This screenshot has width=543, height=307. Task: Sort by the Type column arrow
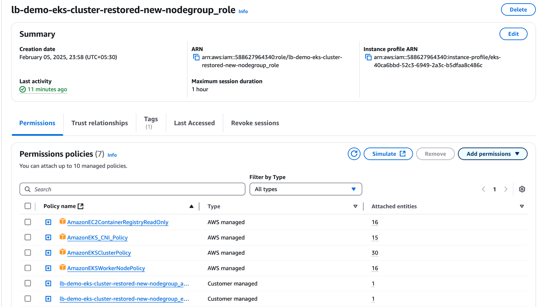click(x=355, y=207)
